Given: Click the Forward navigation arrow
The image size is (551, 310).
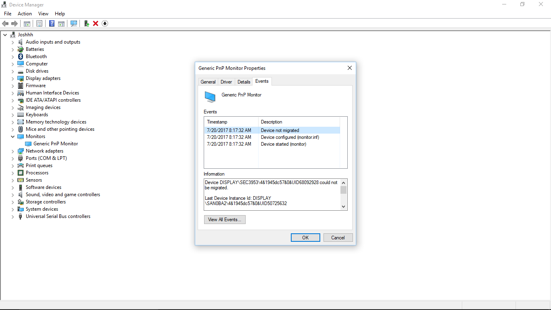Looking at the screenshot, I should pyautogui.click(x=15, y=23).
